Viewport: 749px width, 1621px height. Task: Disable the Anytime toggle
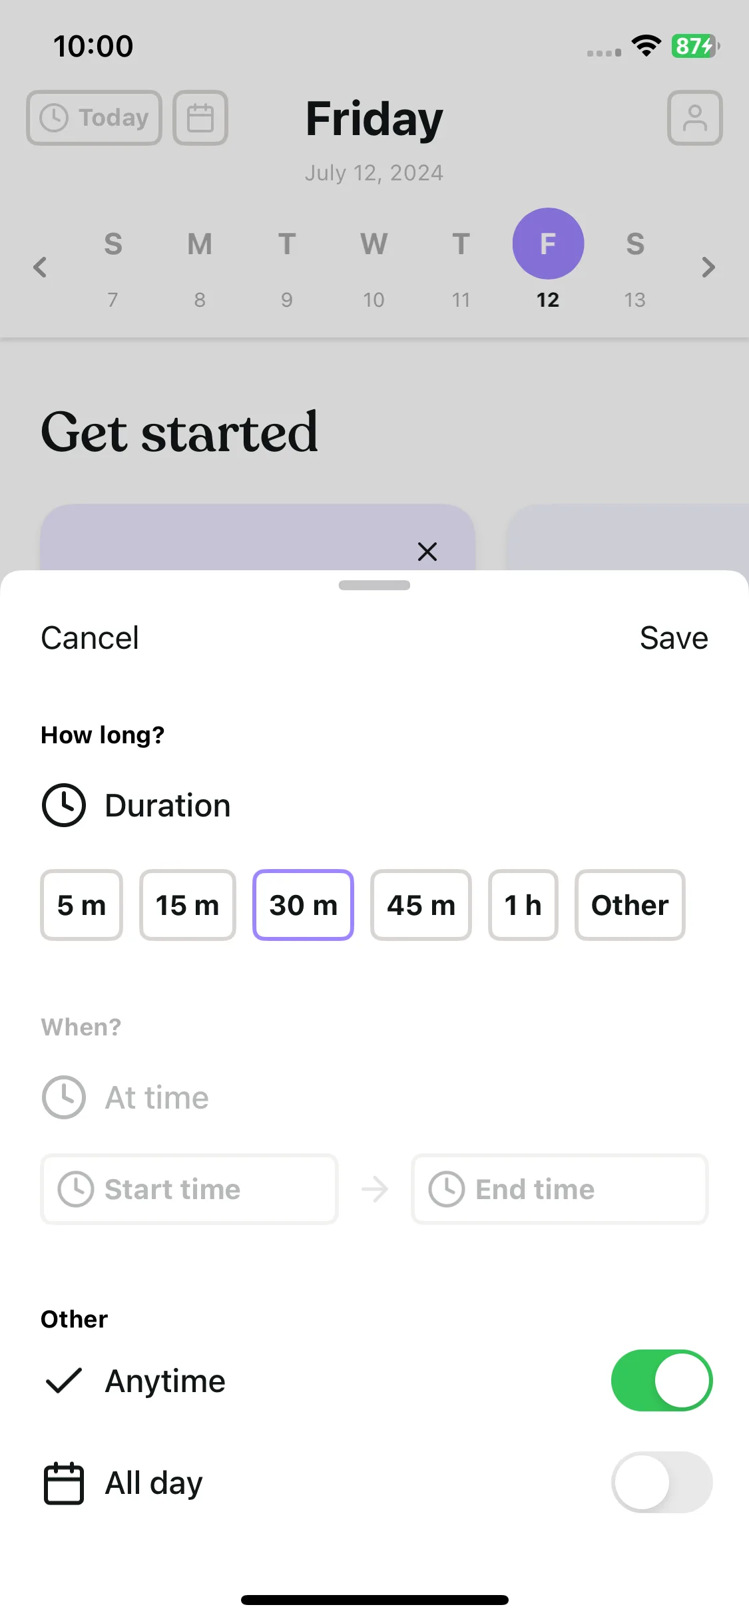(662, 1381)
